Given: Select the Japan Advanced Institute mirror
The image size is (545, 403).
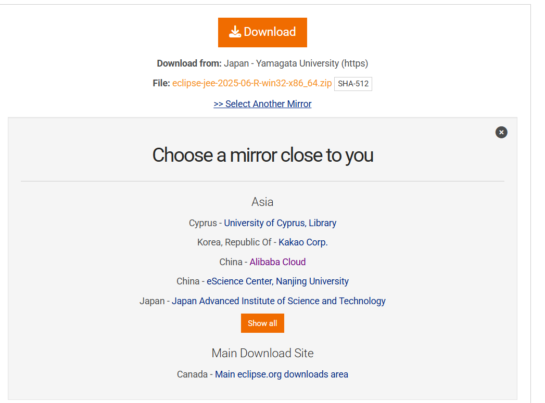Looking at the screenshot, I should coord(278,301).
